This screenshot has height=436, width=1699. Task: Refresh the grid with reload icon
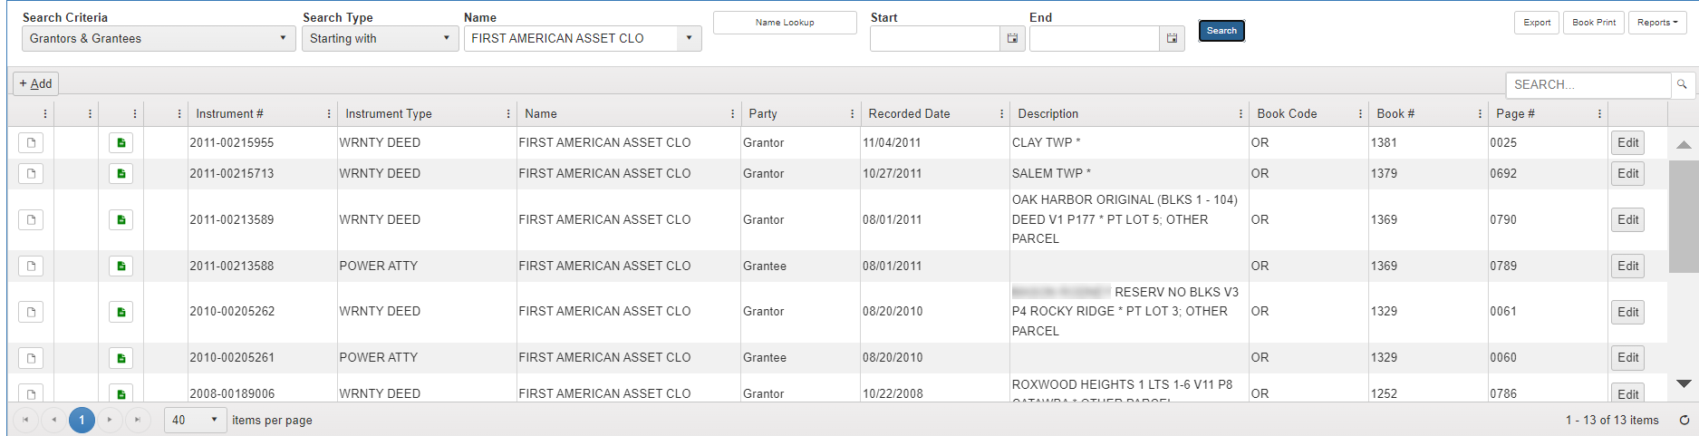point(1684,420)
